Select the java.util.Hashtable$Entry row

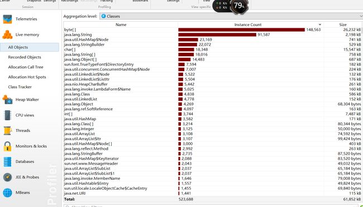[213, 184]
